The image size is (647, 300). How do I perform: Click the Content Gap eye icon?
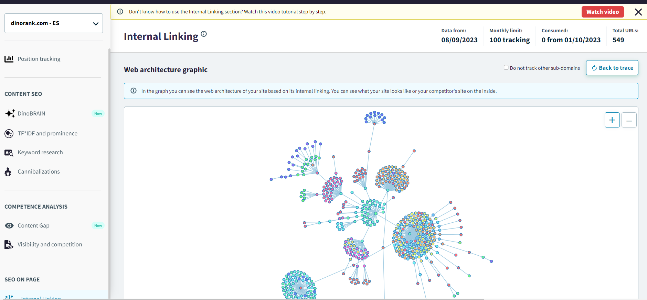9,226
